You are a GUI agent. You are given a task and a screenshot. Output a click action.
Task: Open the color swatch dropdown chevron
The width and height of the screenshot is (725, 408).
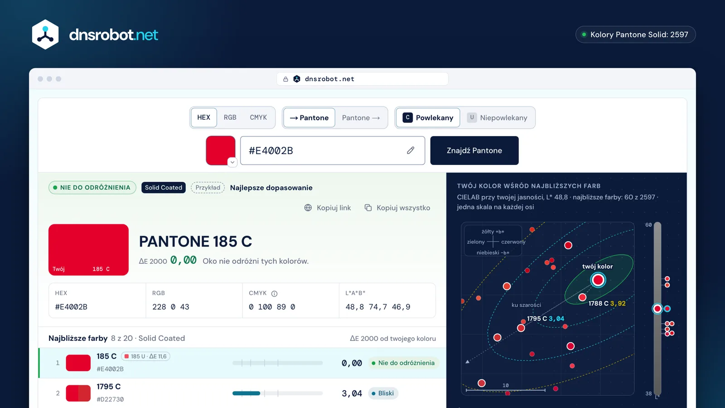coord(232,162)
